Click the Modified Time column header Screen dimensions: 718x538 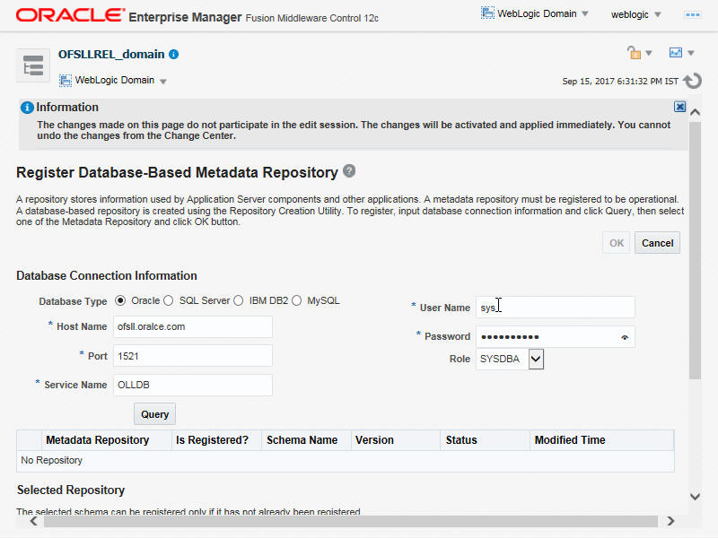[x=601, y=440]
